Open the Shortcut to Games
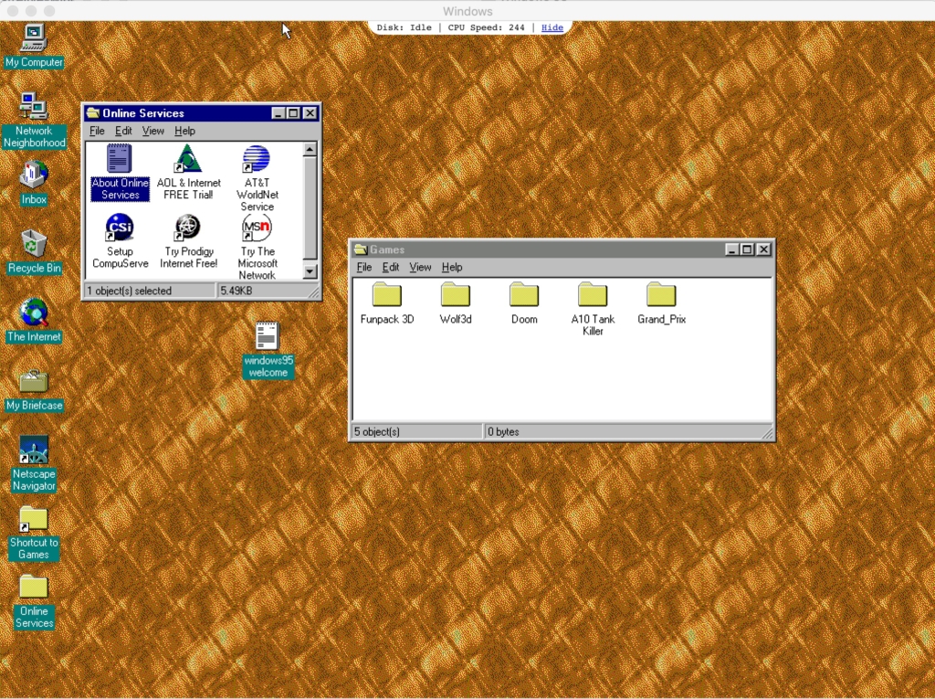 coord(33,517)
